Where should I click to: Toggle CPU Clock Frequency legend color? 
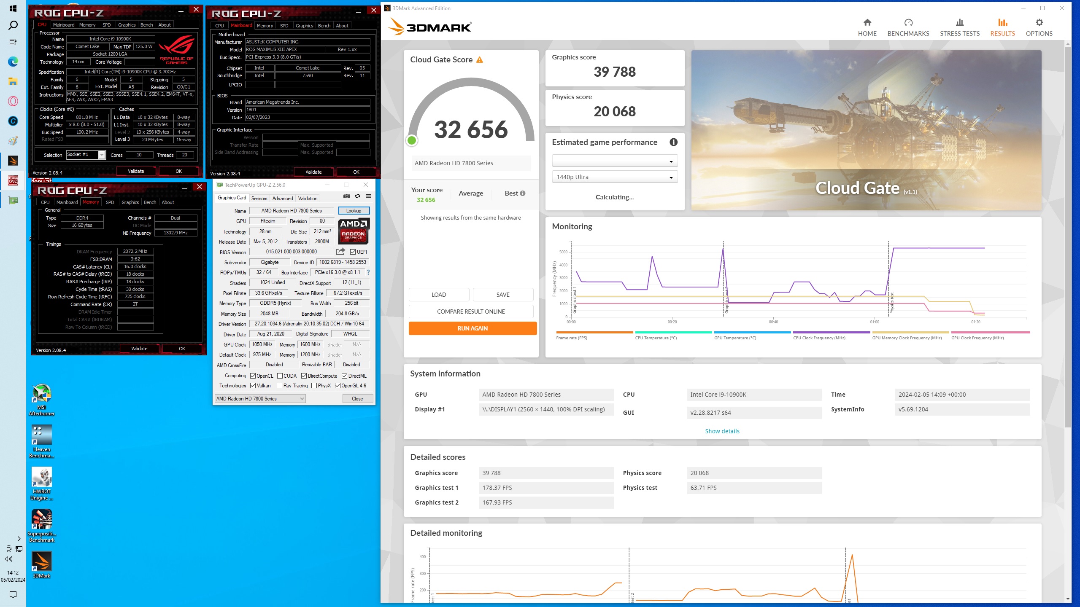click(x=831, y=333)
